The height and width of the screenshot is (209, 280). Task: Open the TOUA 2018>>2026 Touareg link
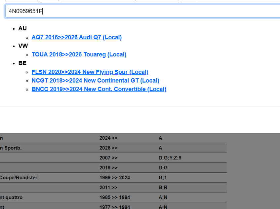(x=79, y=54)
